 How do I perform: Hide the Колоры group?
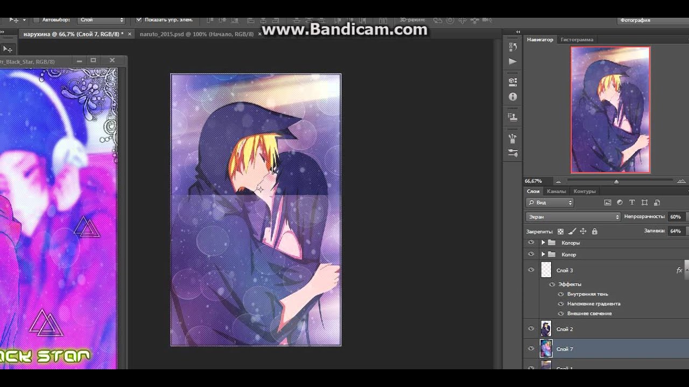click(531, 243)
